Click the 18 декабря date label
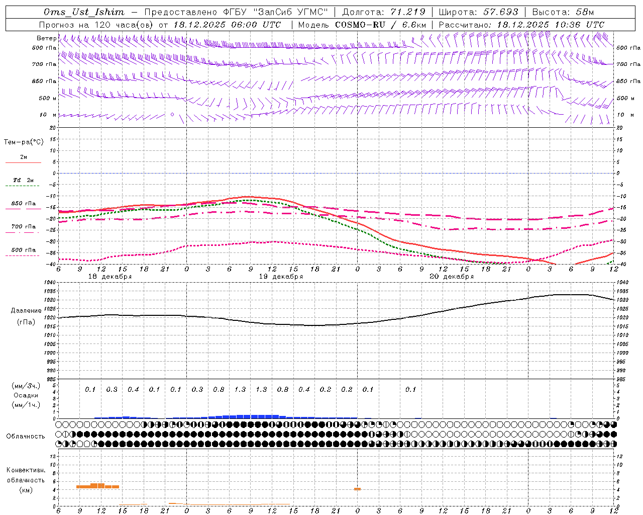The width and height of the screenshot is (643, 515). (110, 277)
